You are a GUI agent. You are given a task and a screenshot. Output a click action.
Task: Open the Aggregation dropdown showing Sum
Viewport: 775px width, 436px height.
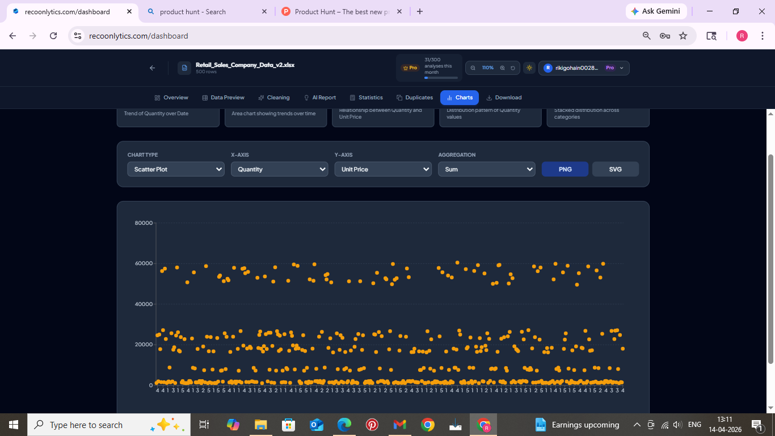click(487, 169)
